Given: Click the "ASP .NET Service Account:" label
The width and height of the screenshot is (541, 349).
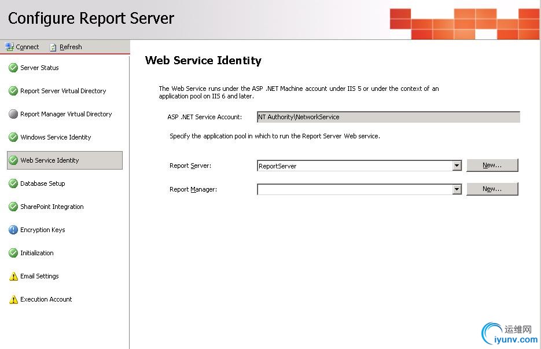Looking at the screenshot, I should [x=205, y=117].
